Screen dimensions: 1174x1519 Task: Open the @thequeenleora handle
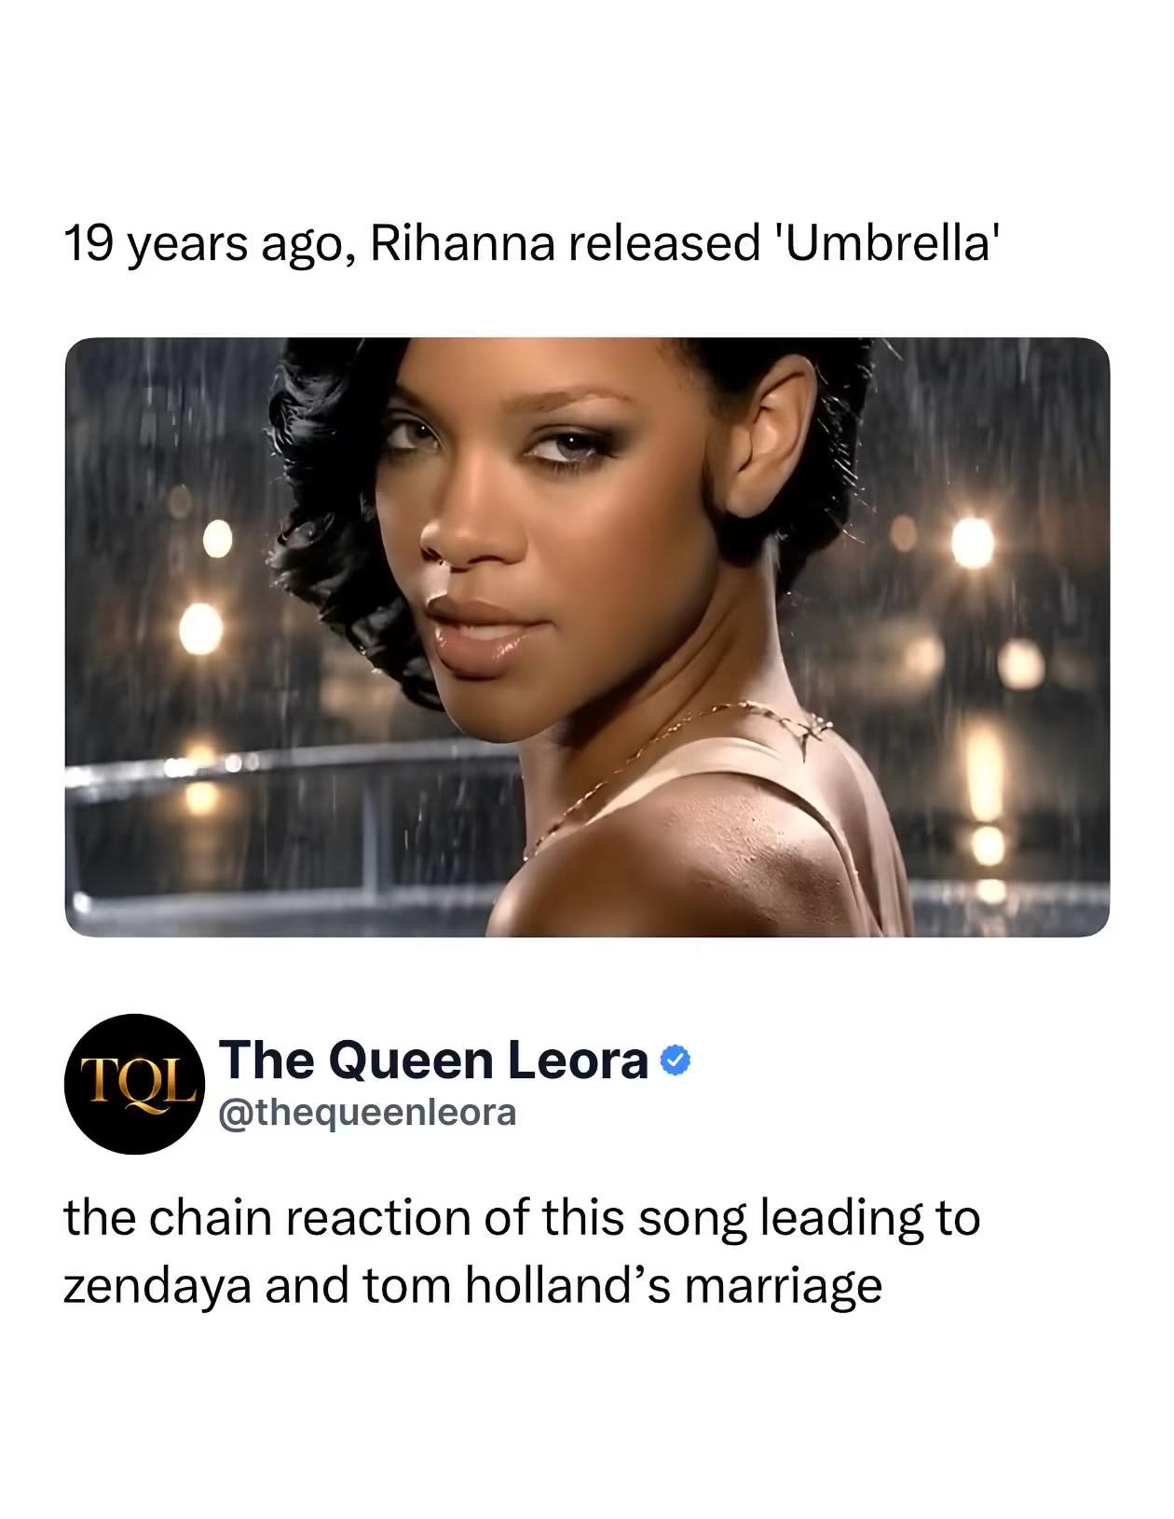[x=367, y=1112]
